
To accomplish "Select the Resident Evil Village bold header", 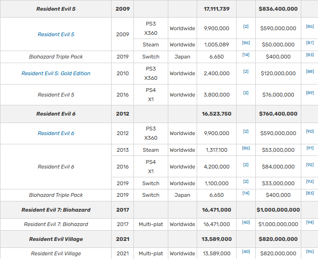I will (56, 239).
